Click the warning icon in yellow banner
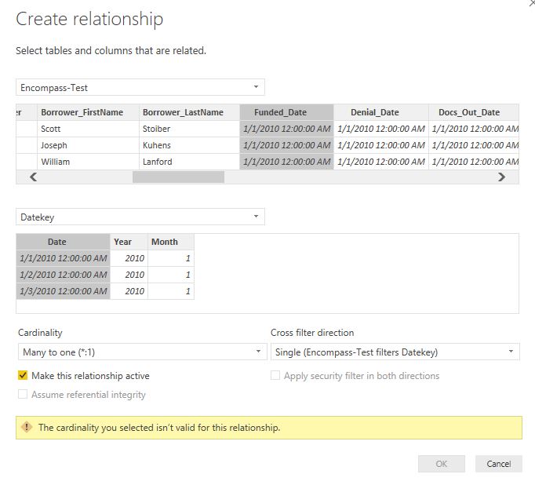Screen dimensions: 535x485 point(27,427)
